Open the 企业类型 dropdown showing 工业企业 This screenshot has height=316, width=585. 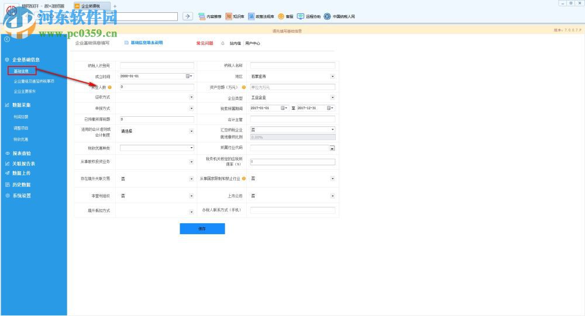pos(292,98)
